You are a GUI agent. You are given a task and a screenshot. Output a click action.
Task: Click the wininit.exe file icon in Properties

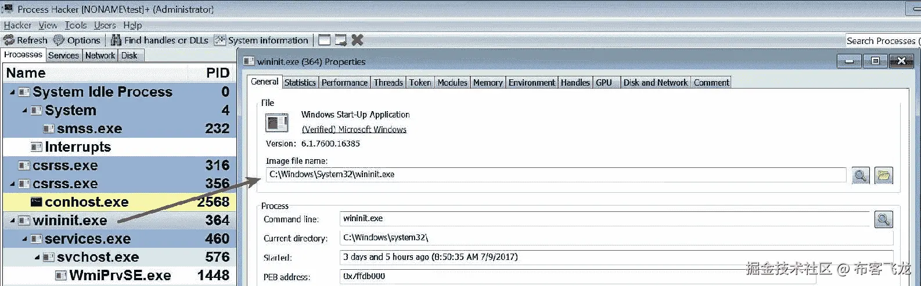coord(277,123)
